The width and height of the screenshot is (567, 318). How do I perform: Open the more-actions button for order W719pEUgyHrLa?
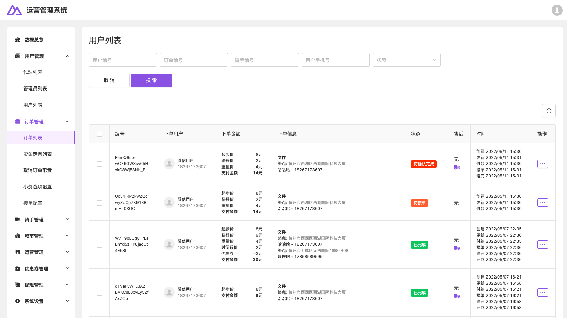543,244
